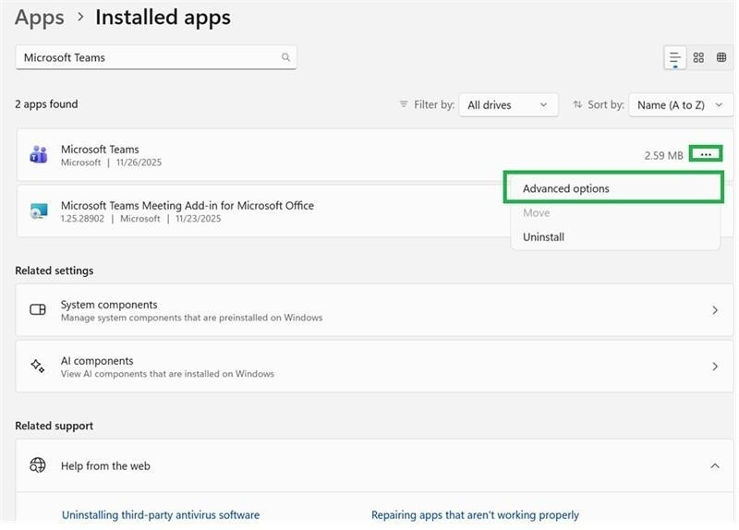The image size is (739, 530).
Task: Switch to grid view layout
Action: click(x=698, y=57)
